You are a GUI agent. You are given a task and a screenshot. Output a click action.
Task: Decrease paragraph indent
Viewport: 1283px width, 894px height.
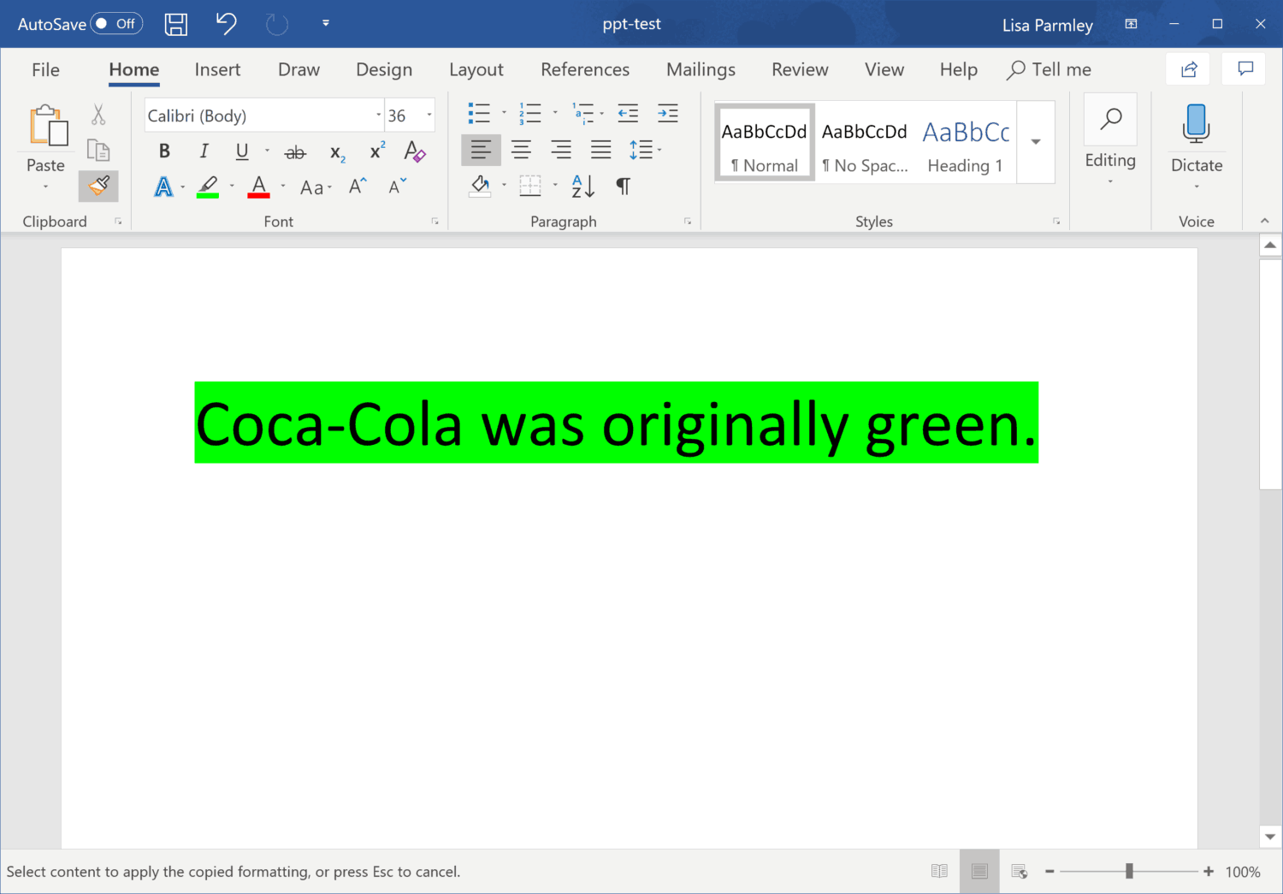point(628,113)
